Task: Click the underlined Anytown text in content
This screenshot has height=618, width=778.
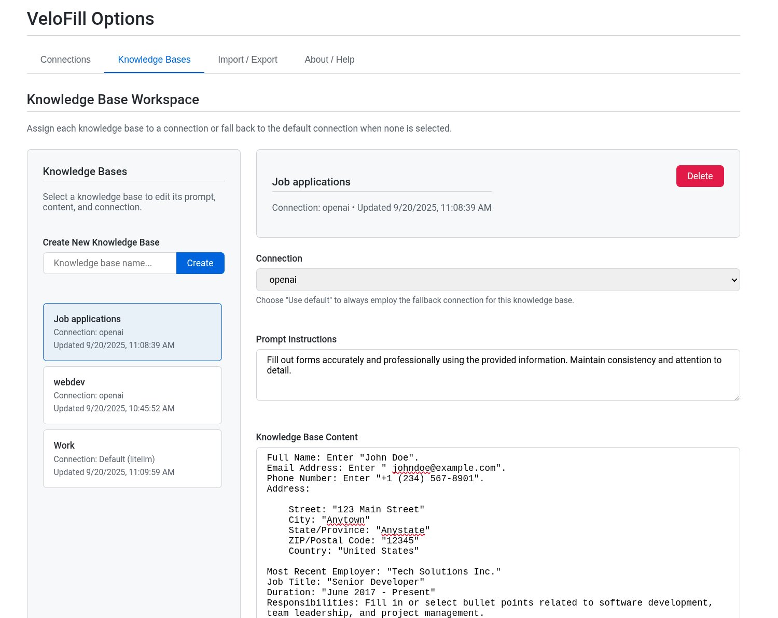Action: (345, 520)
